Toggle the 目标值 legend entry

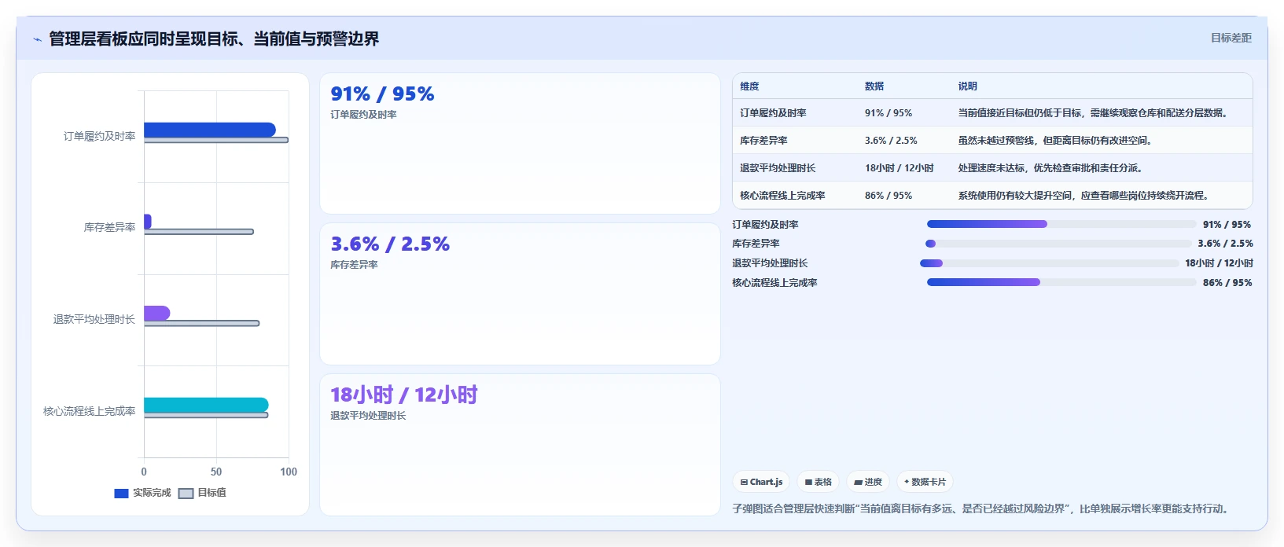(202, 493)
